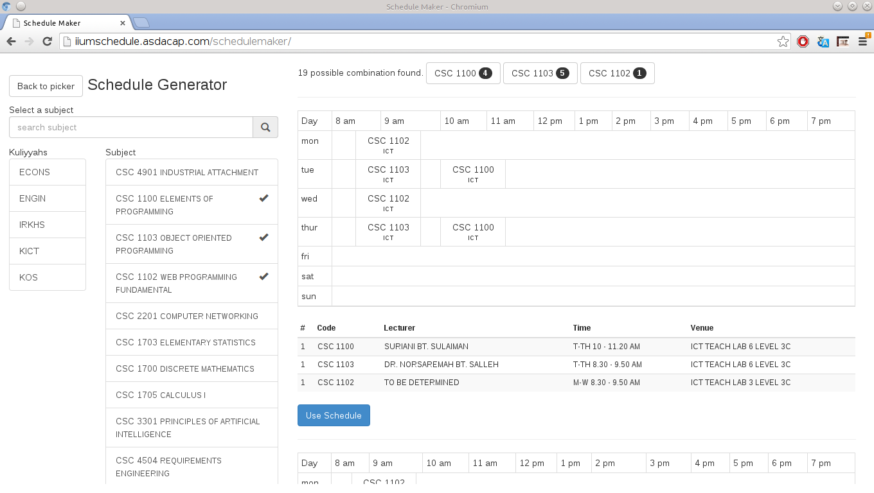874x493 pixels.
Task: Reload the page with refresh icon
Action: click(x=47, y=41)
